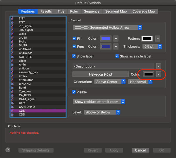Click the DNA icon beside anticdn
Image resolution: width=176 pixels, height=158 pixels.
12,68
